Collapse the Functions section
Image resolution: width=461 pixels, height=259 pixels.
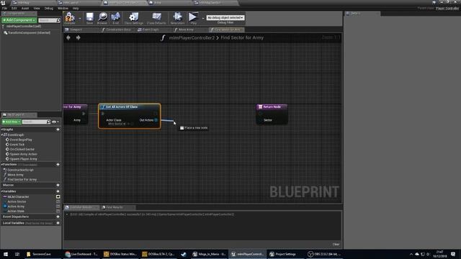click(x=1, y=165)
